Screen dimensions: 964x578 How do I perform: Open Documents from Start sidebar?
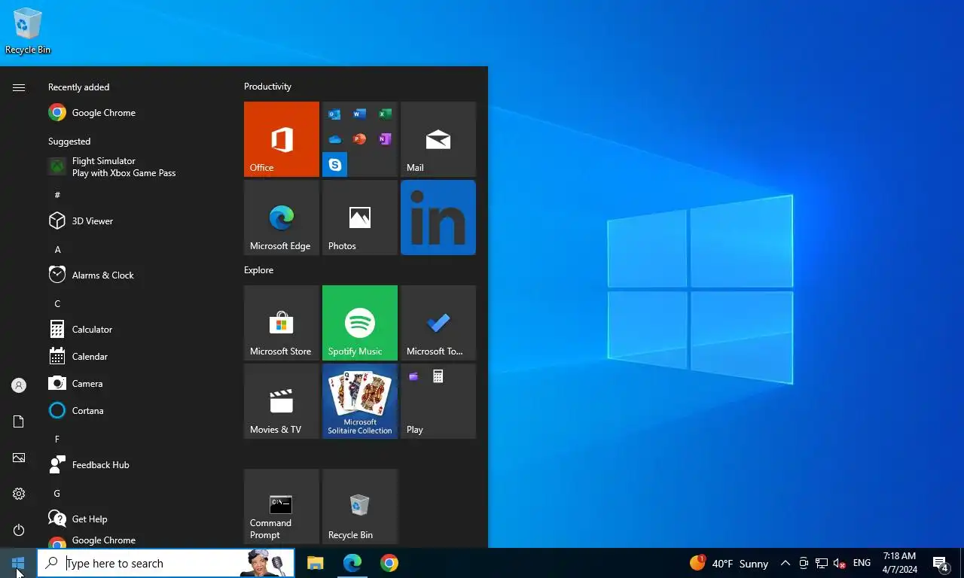19,421
